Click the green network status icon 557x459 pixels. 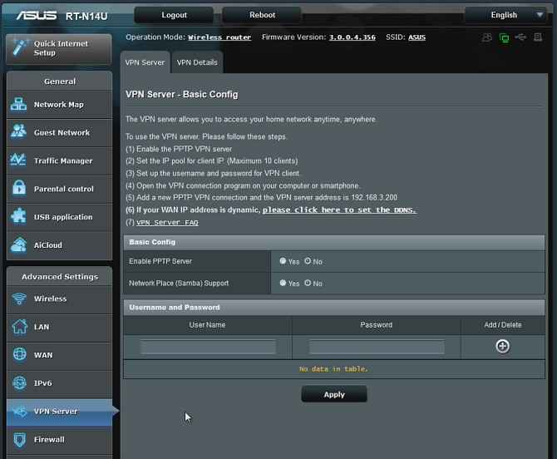(504, 37)
